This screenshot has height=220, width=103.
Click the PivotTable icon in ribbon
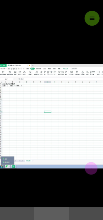3,73
